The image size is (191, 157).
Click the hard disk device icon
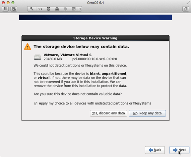click(49, 9)
